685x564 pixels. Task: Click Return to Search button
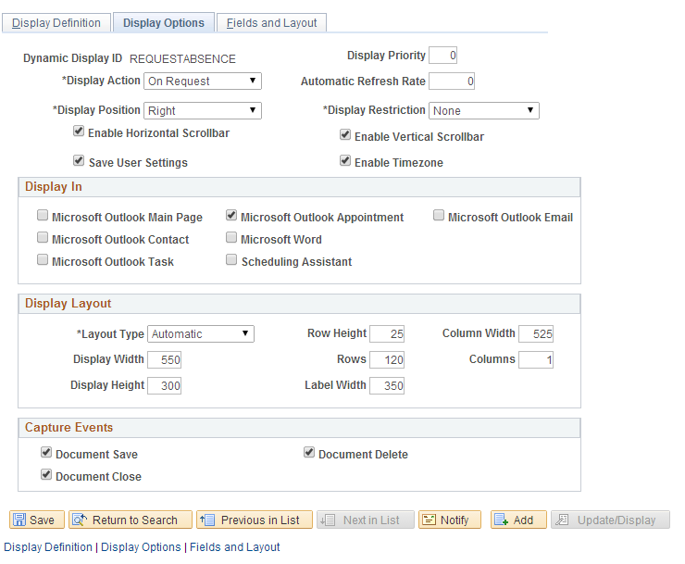pos(131,520)
